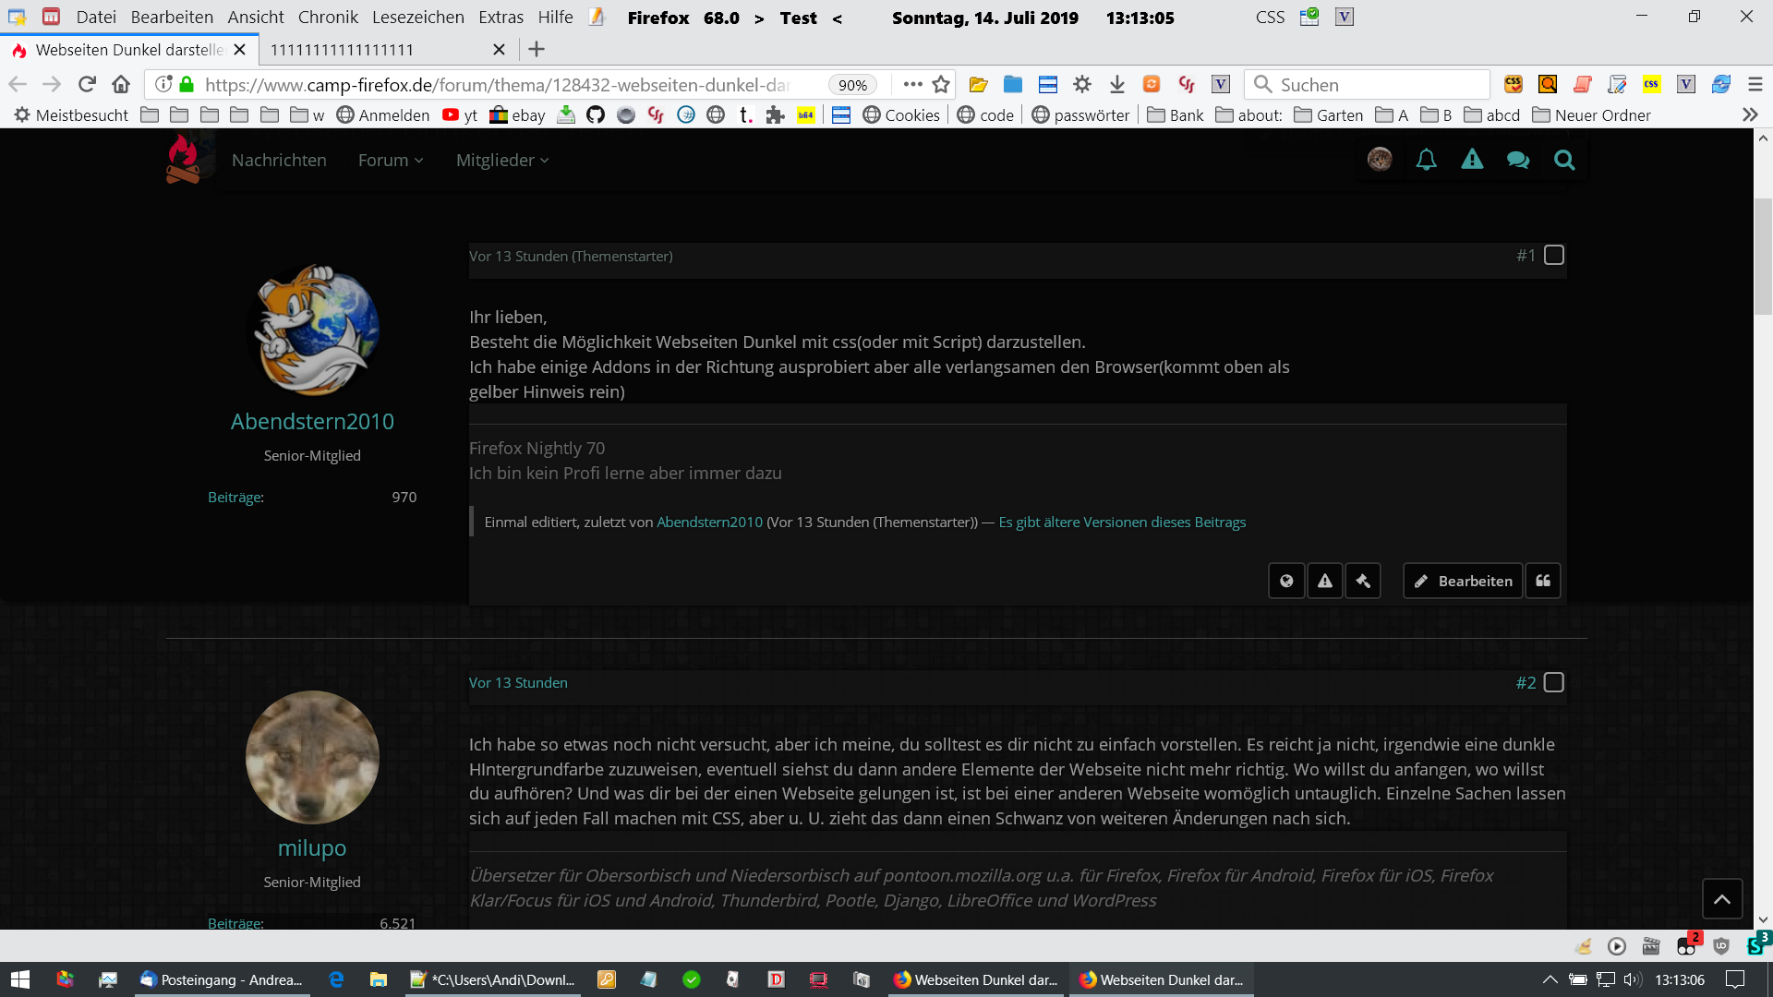Click the GitHub bookmark icon
Image resolution: width=1773 pixels, height=997 pixels.
pyautogui.click(x=596, y=114)
